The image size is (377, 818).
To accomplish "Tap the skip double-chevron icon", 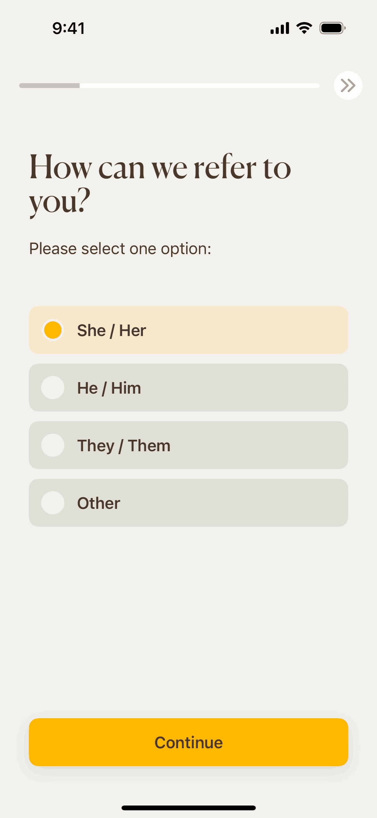I will [x=348, y=85].
